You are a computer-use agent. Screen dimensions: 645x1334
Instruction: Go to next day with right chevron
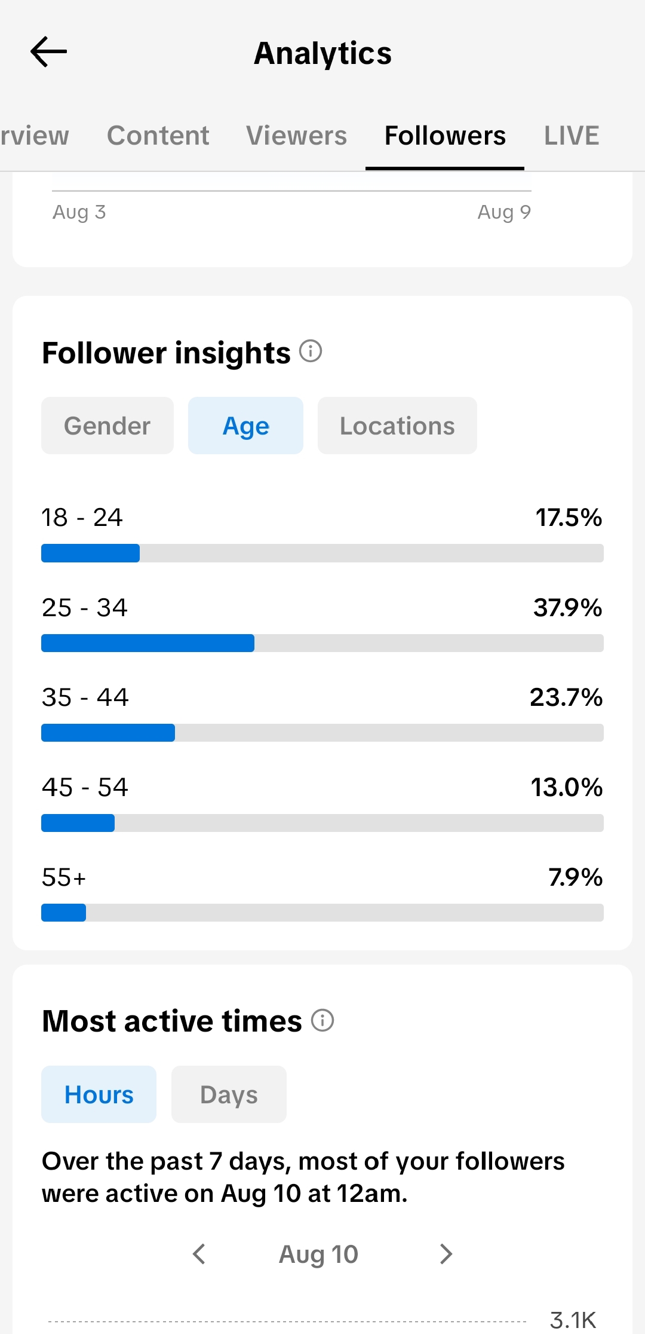(x=446, y=1253)
